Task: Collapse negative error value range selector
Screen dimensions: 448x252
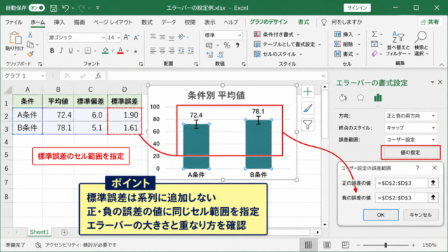Action: [x=433, y=197]
